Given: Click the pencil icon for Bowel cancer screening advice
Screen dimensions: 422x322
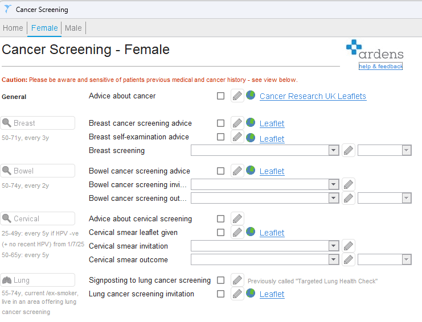Looking at the screenshot, I should coord(237,171).
